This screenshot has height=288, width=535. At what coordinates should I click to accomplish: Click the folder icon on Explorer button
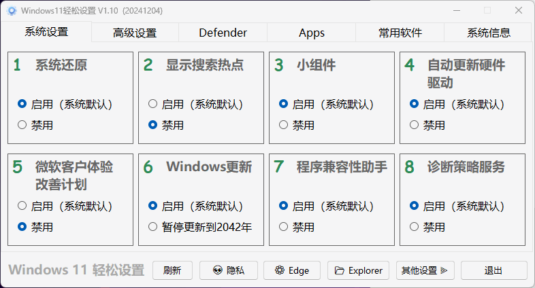339,270
